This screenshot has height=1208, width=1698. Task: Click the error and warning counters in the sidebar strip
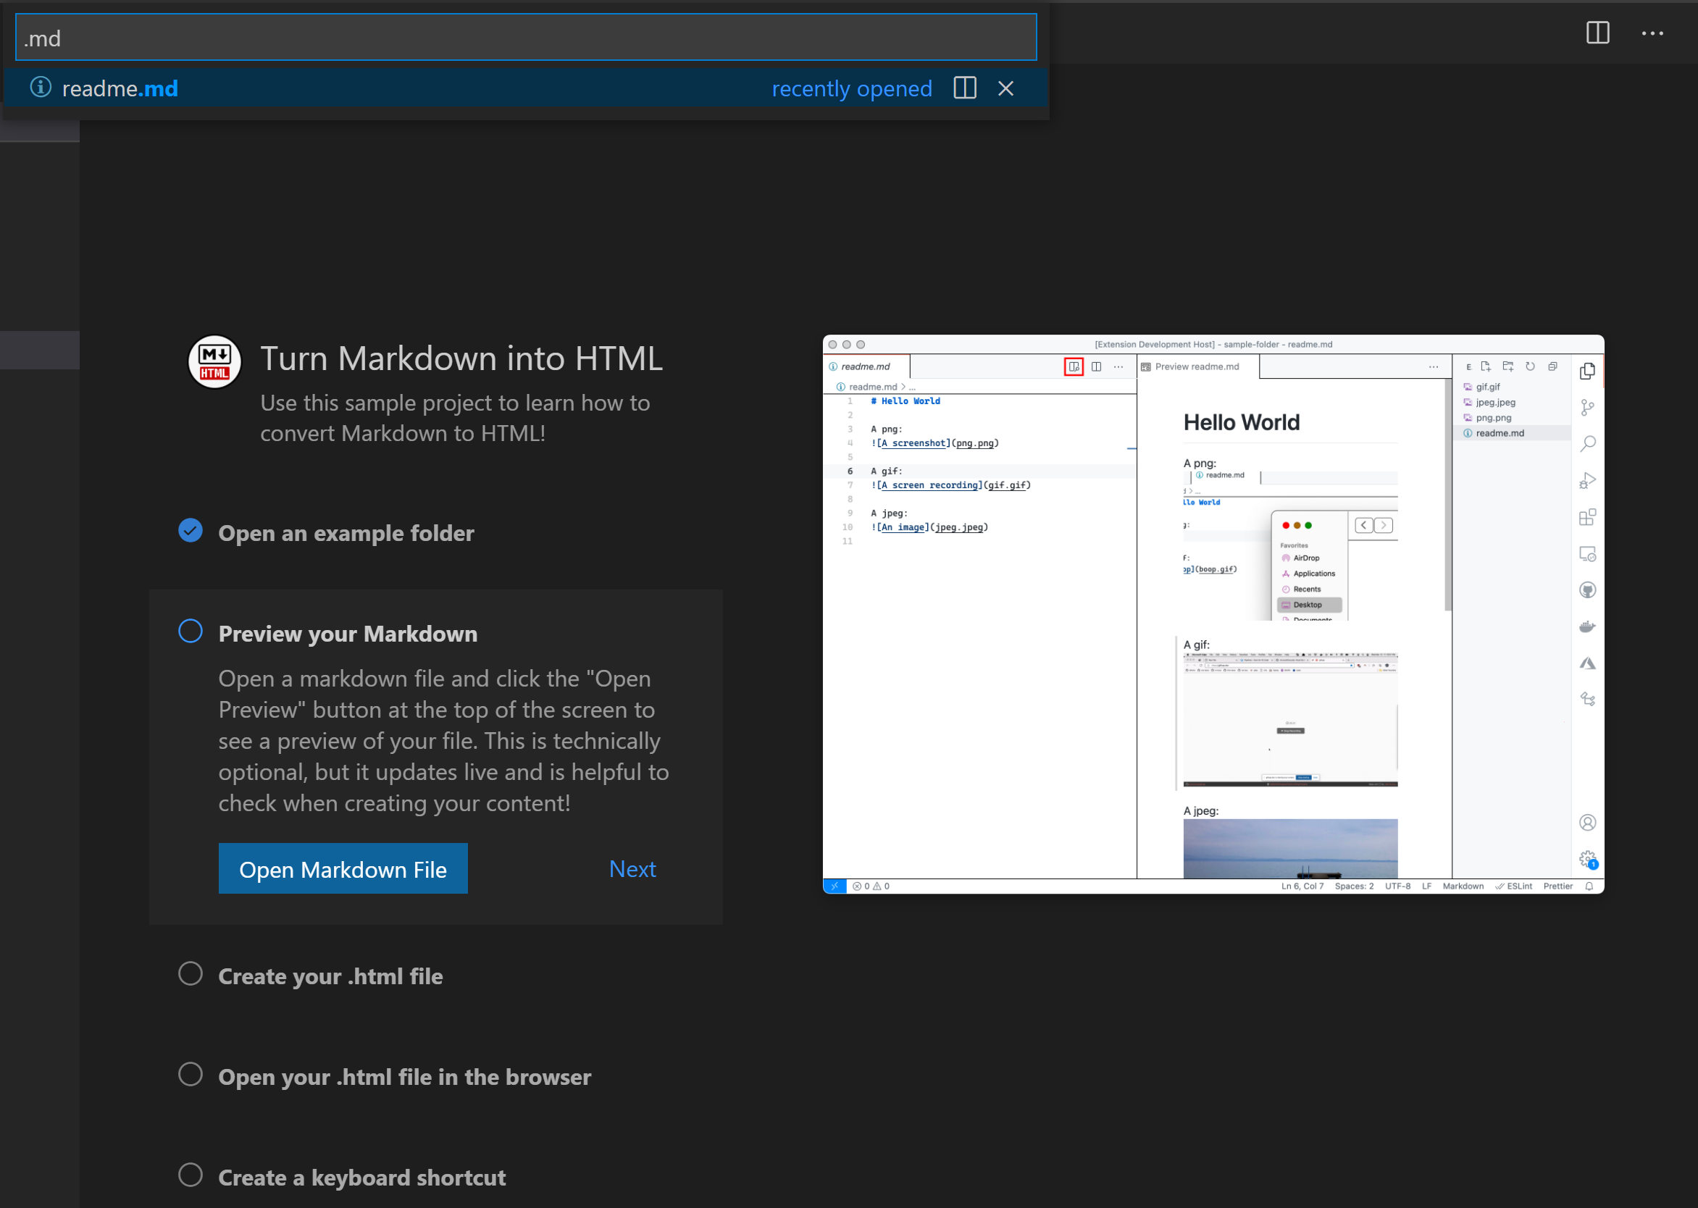point(871,886)
